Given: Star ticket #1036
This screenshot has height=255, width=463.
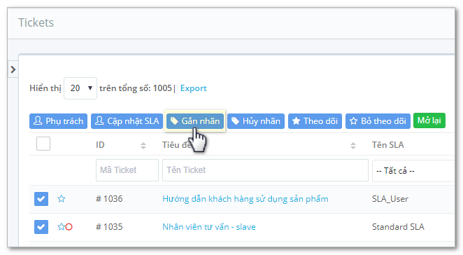Looking at the screenshot, I should 62,198.
